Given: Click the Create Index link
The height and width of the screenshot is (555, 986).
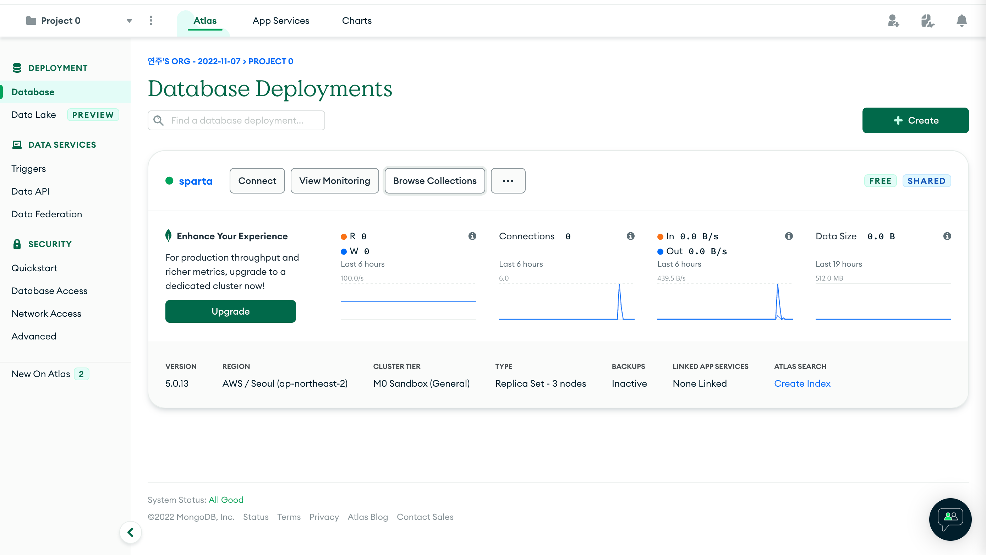Looking at the screenshot, I should 802,383.
